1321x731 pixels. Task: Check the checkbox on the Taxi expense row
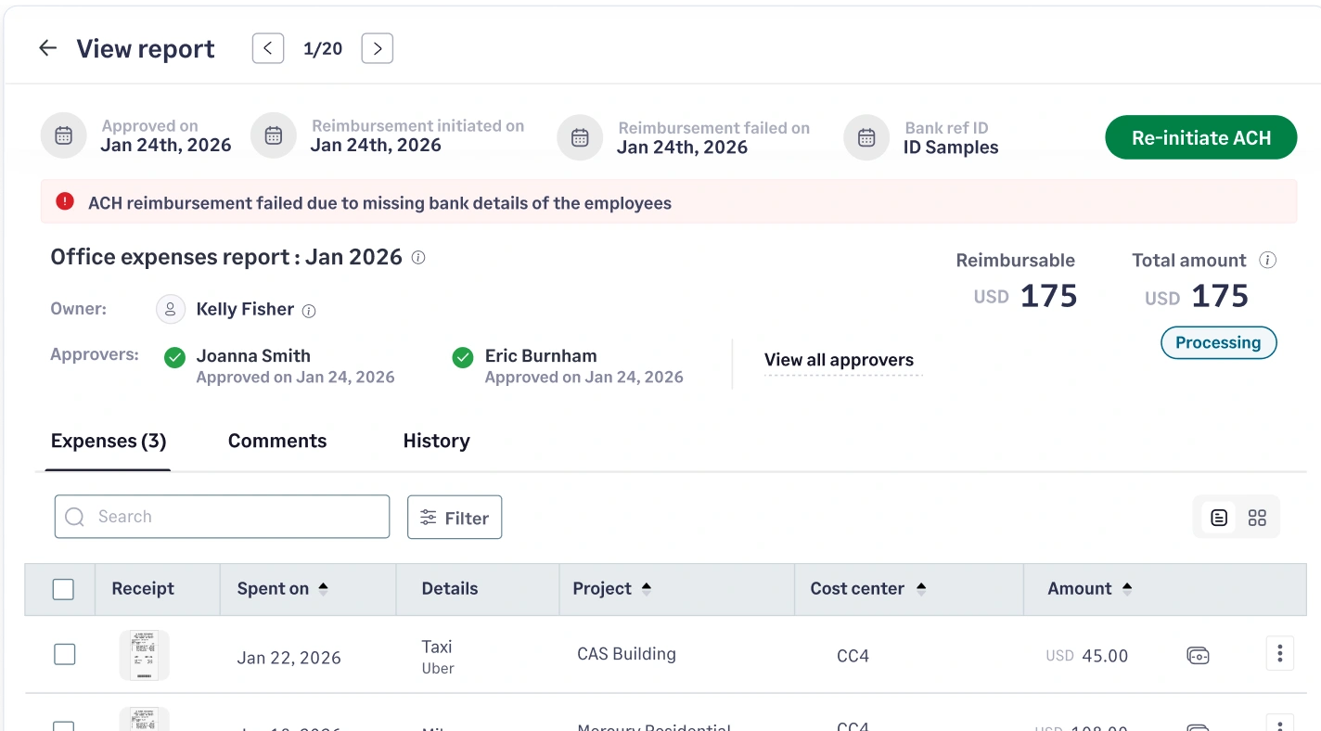pos(64,654)
